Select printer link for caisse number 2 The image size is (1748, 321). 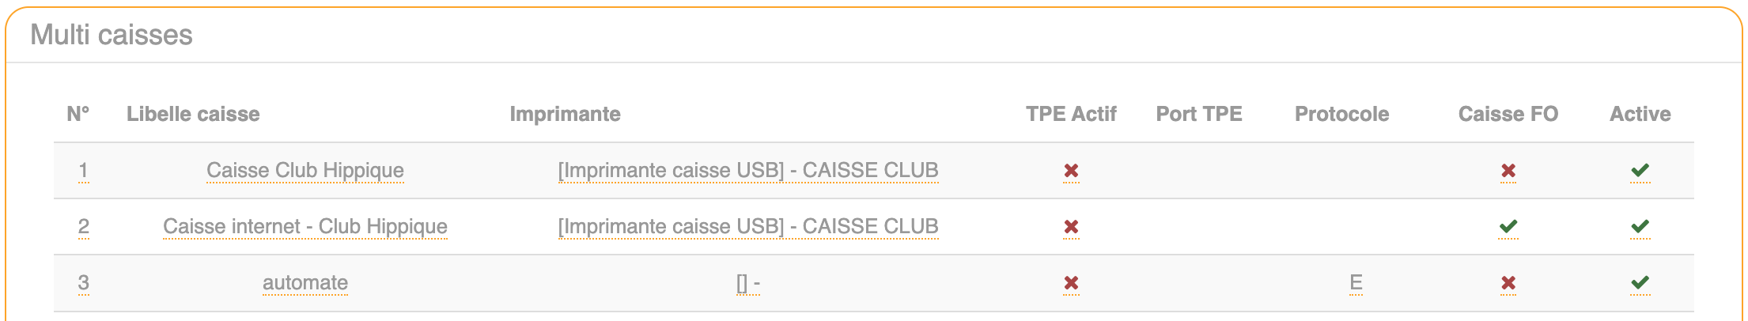point(747,227)
